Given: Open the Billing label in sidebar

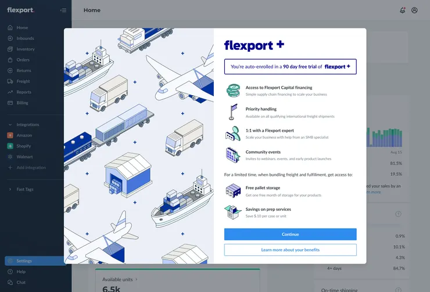Looking at the screenshot, I should coord(22,103).
